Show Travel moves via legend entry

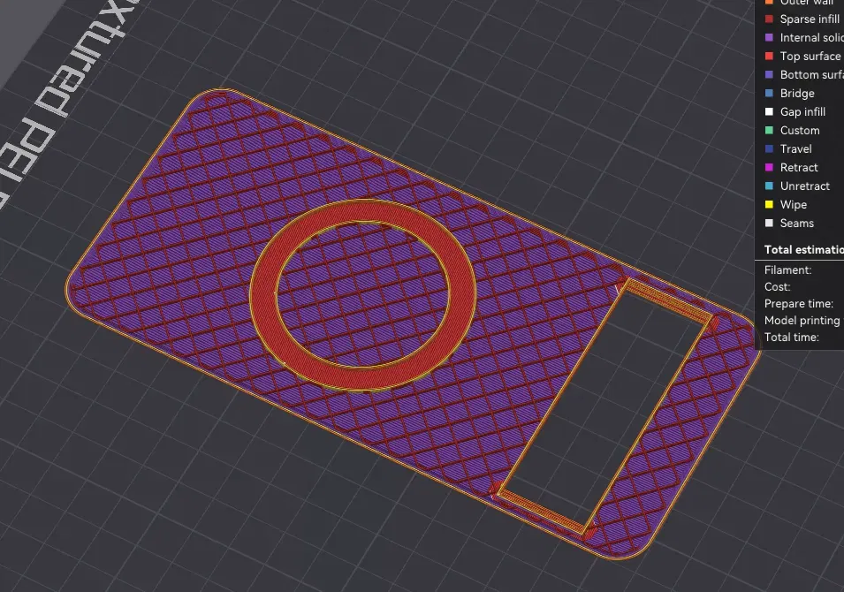coord(788,149)
